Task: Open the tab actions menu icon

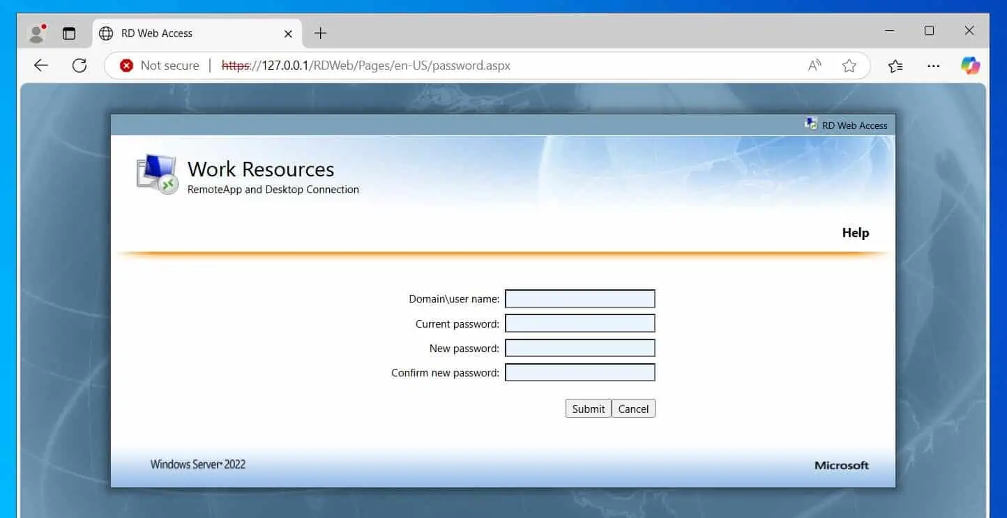Action: [69, 33]
